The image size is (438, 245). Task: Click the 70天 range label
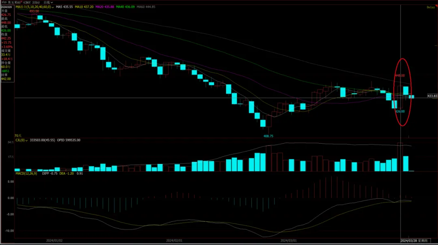click(x=18, y=135)
